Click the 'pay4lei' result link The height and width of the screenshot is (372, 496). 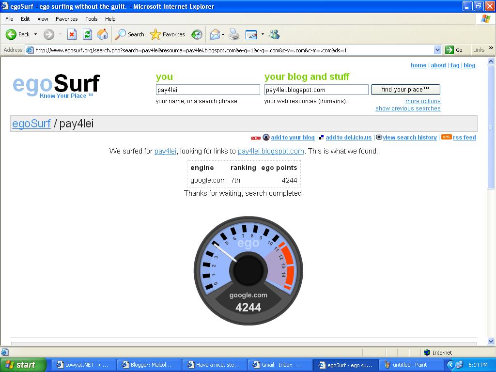[165, 151]
